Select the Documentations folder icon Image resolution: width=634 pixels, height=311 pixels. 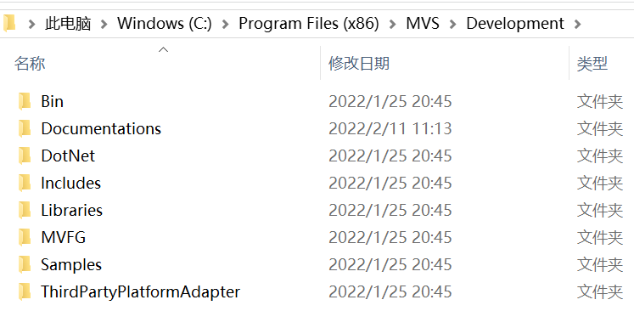point(25,128)
